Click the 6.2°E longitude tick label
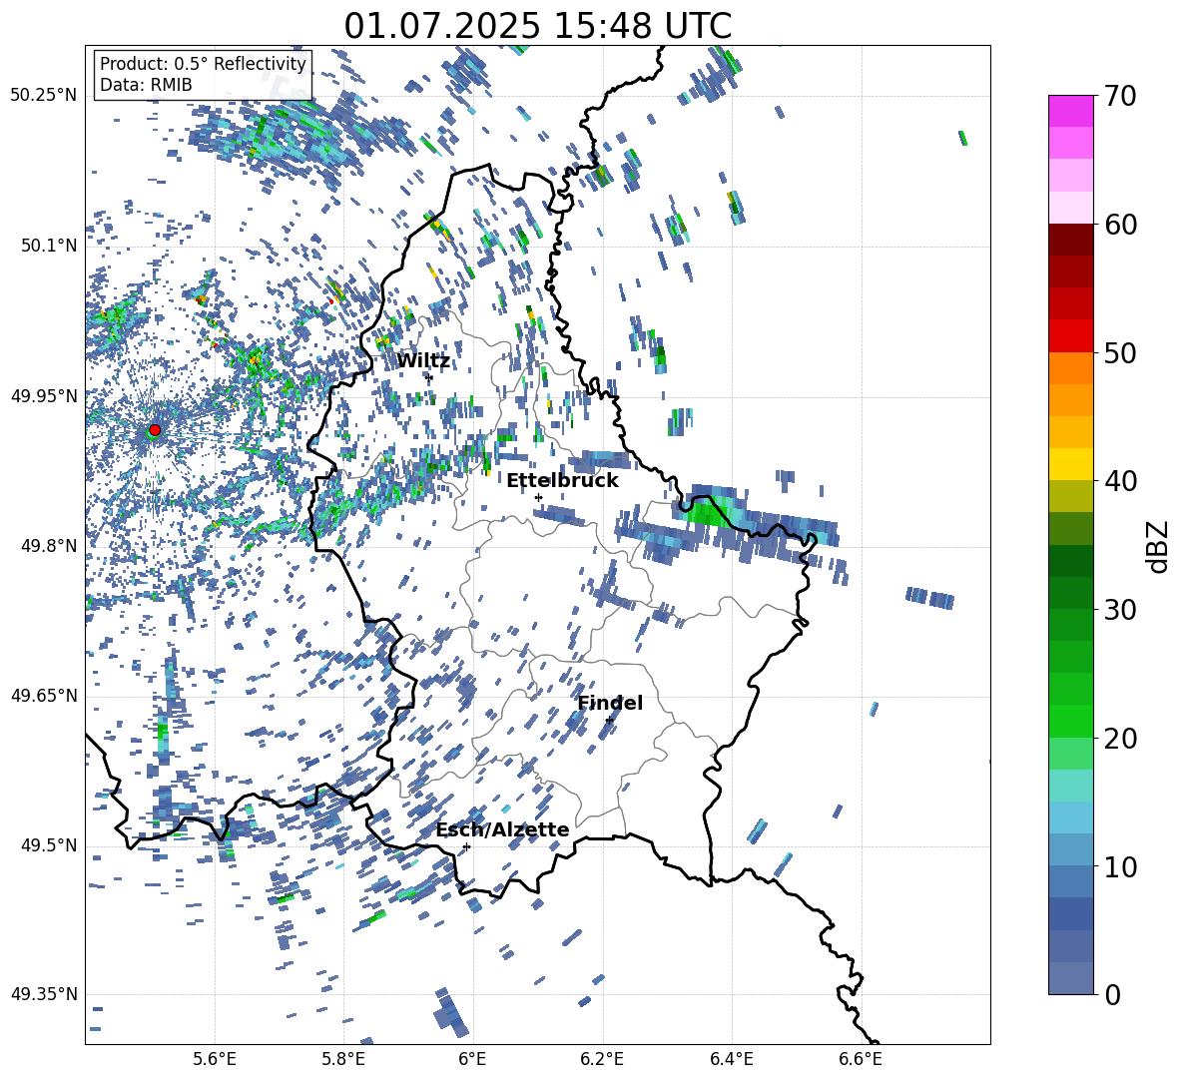Image resolution: width=1182 pixels, height=1079 pixels. pyautogui.click(x=602, y=1059)
